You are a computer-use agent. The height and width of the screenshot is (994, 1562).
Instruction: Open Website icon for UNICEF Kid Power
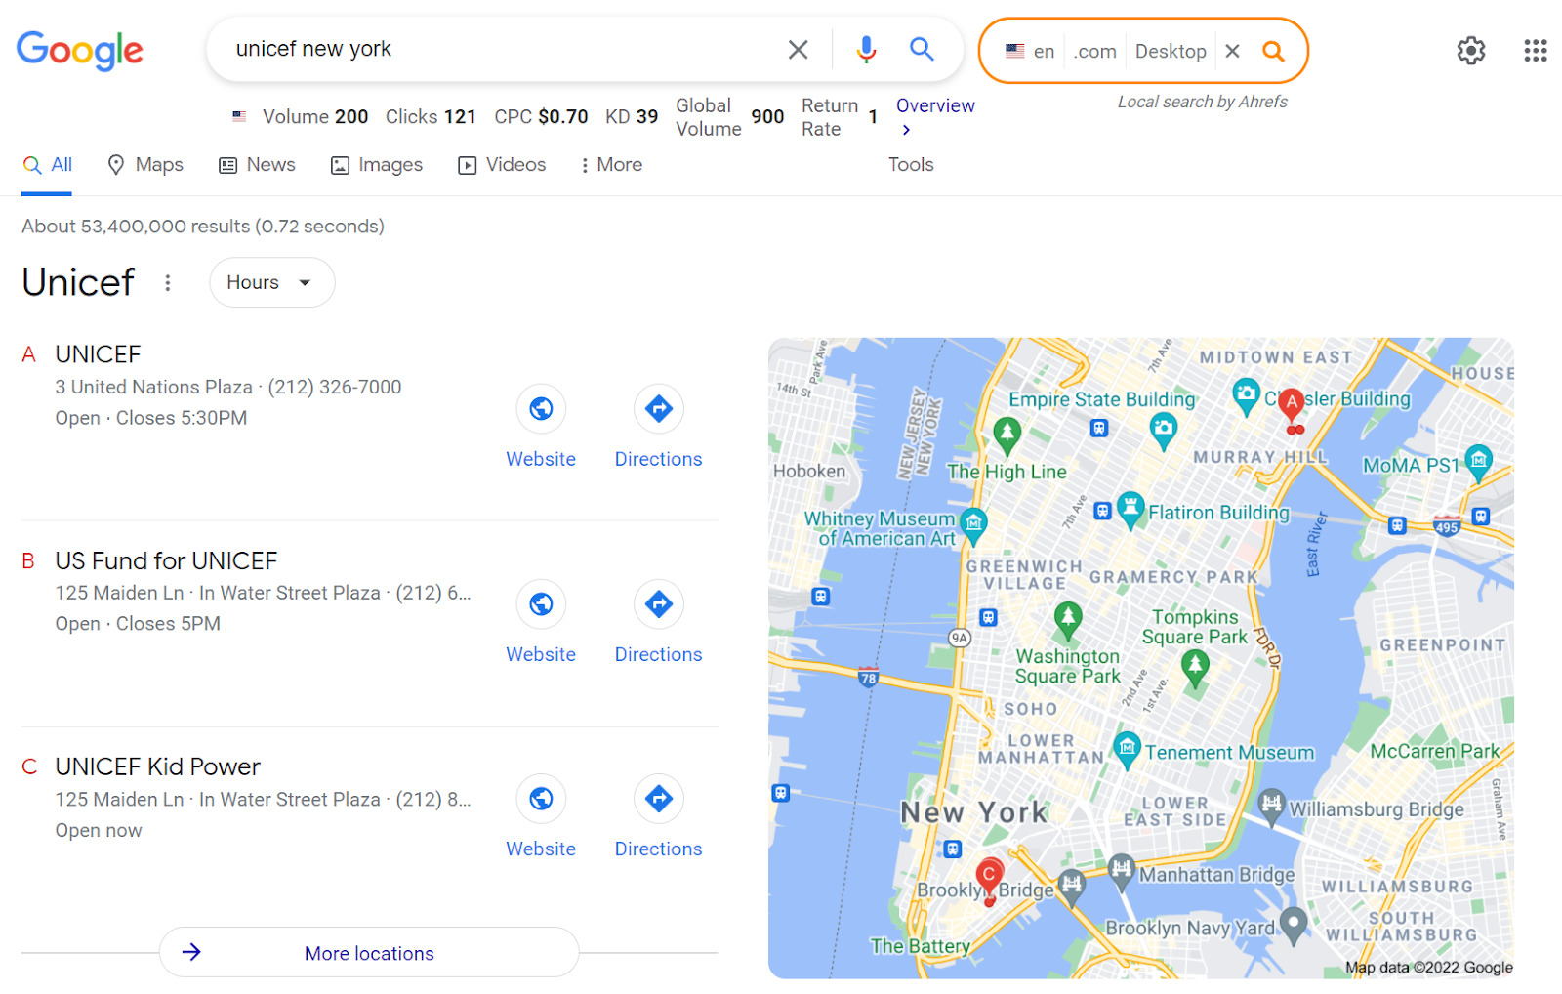click(x=541, y=799)
